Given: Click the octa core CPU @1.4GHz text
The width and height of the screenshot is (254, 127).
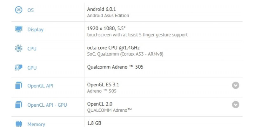Looking at the screenshot, I should [113, 48].
